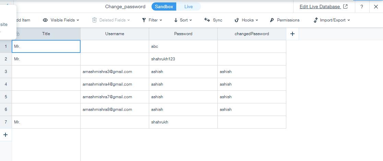Open help with the question mark icon
Image resolution: width=383 pixels, height=161 pixels.
[x=362, y=7]
